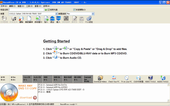Screen dimensions: 170x106
Task: Click inside the label name input field
Action: [x=26, y=10]
